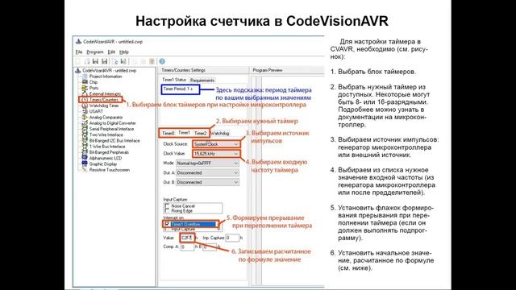
Task: Select External Interrupts tree item
Action: point(105,94)
